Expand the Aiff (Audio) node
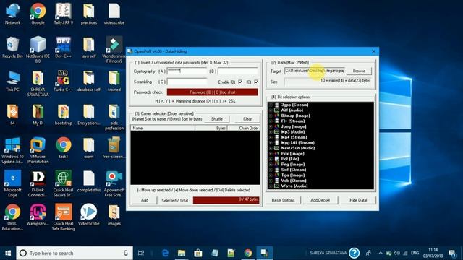Viewport: 463px width, 260px height. (x=271, y=110)
